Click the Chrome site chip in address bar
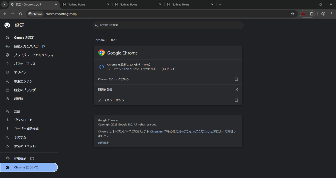Image resolution: width=336 pixels, height=178 pixels. [x=36, y=14]
